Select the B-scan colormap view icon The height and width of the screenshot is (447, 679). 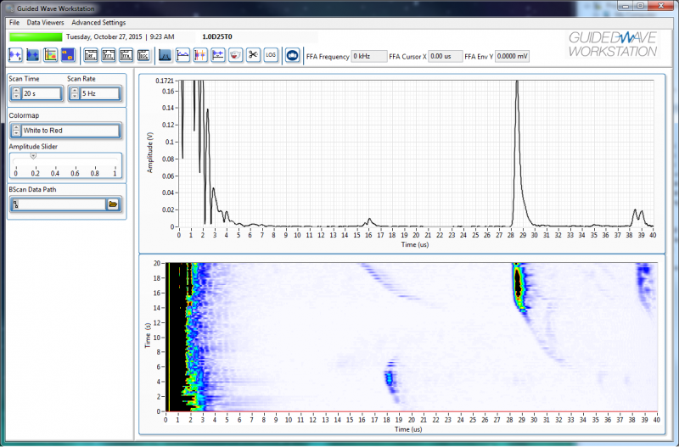point(50,55)
